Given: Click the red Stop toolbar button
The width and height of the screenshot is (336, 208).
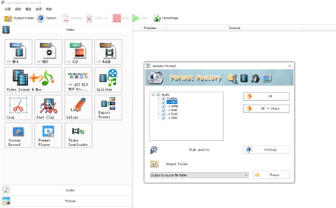Looking at the screenshot, I should pyautogui.click(x=121, y=18).
